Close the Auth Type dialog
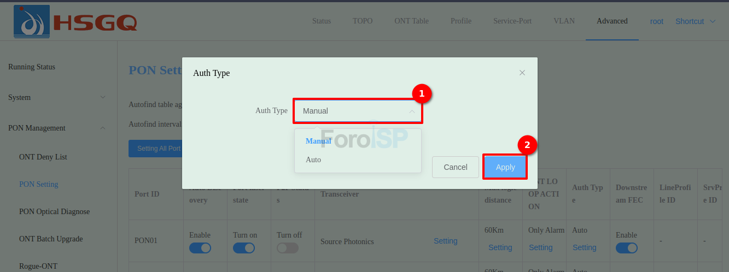This screenshot has height=272, width=729. tap(522, 73)
